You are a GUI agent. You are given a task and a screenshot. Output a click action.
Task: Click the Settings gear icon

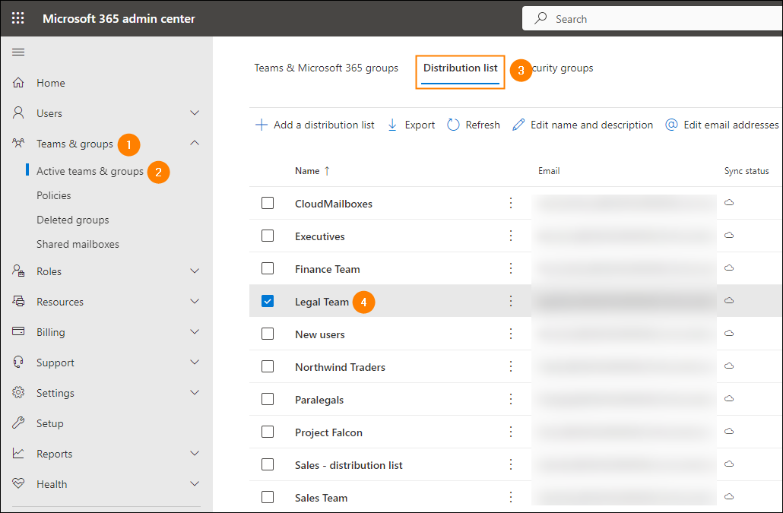[x=18, y=392]
